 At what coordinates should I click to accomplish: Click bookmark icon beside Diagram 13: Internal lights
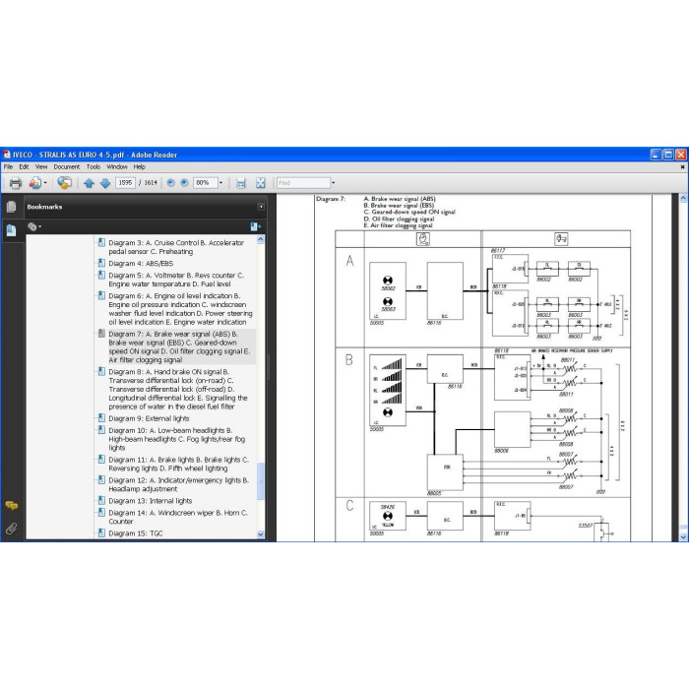coord(101,500)
